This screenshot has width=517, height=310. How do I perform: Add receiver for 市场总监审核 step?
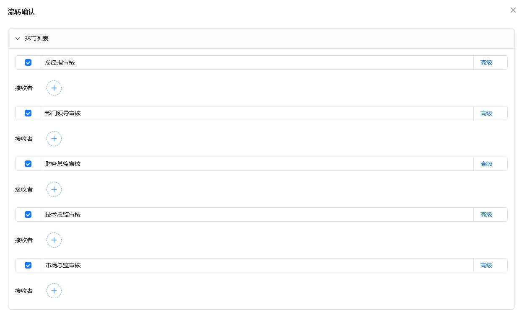coord(54,291)
